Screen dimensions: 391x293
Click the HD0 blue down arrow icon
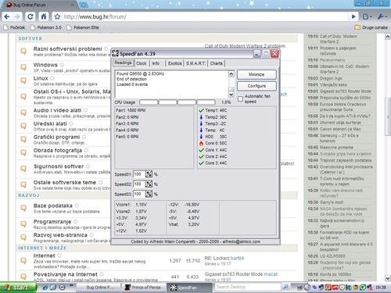point(201,137)
